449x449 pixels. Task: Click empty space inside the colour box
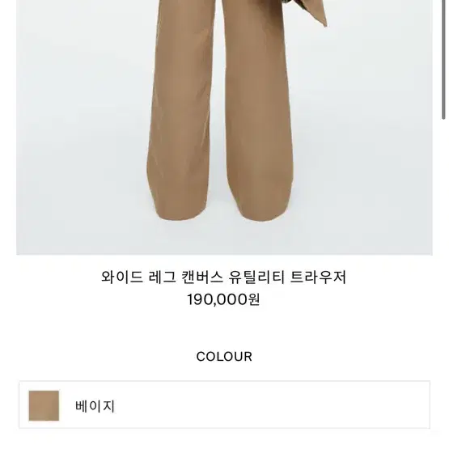tap(272, 405)
